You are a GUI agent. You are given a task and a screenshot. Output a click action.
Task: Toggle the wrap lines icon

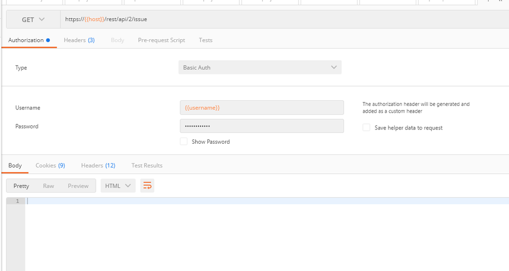pyautogui.click(x=147, y=185)
